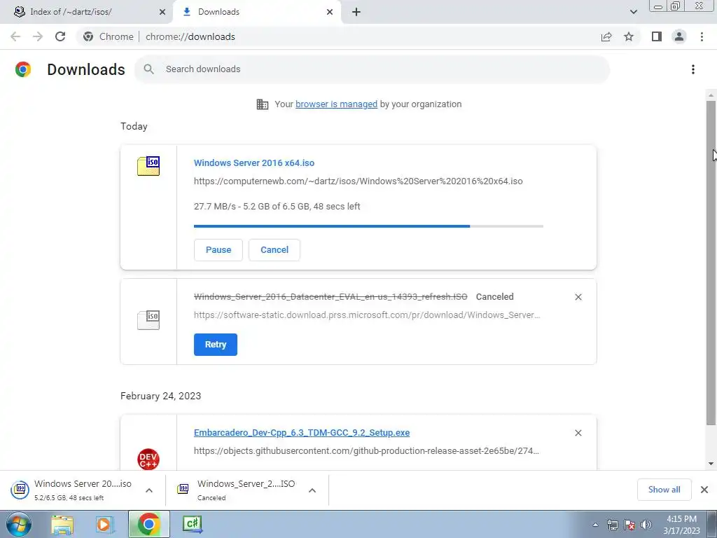717x538 pixels.
Task: Click the C# application taskbar icon
Action: pyautogui.click(x=193, y=524)
